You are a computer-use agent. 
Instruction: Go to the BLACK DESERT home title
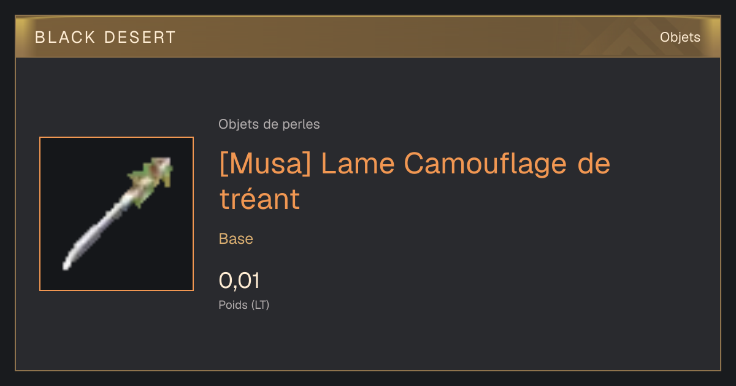coord(105,37)
